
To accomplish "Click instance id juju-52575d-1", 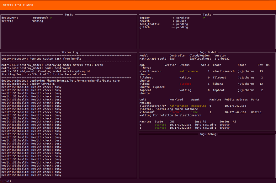I will 205,128.
